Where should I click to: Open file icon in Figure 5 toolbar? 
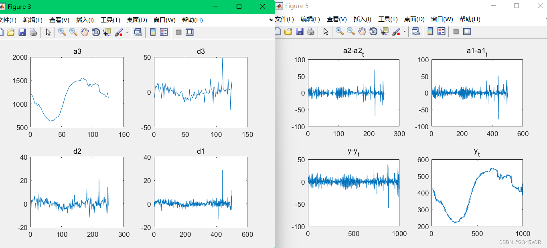(x=288, y=32)
